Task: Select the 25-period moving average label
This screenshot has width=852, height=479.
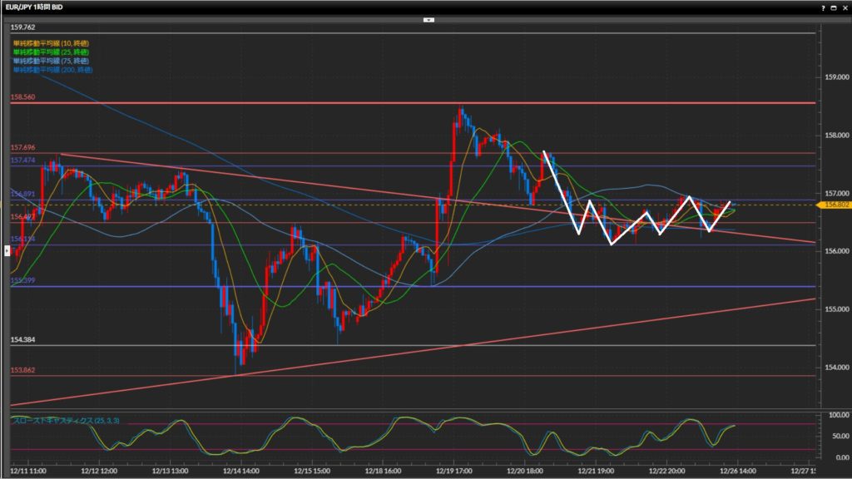Action: click(52, 51)
